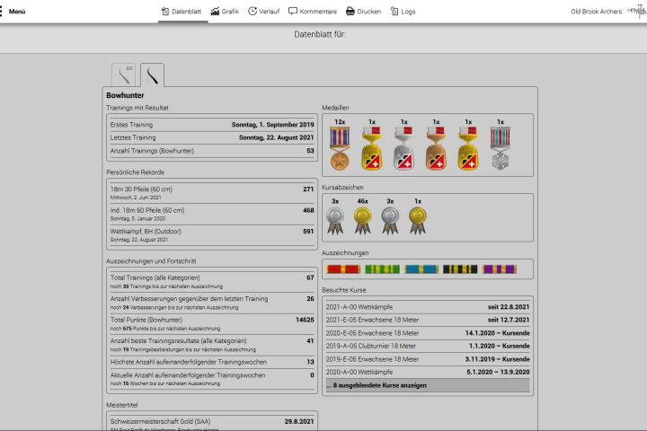Click the bronze Swiss shield medal

click(x=437, y=148)
